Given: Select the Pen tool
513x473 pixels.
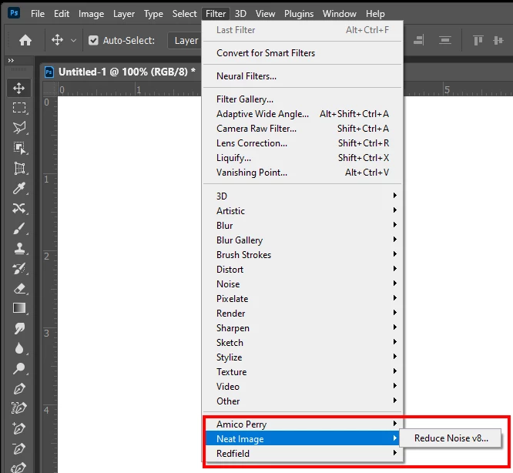Looking at the screenshot, I should (x=19, y=388).
